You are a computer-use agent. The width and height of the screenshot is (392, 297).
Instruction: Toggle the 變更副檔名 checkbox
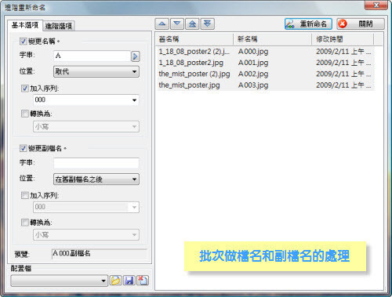click(x=23, y=148)
